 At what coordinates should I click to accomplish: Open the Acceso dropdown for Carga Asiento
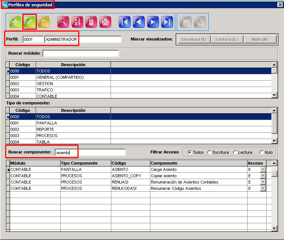click(263, 169)
